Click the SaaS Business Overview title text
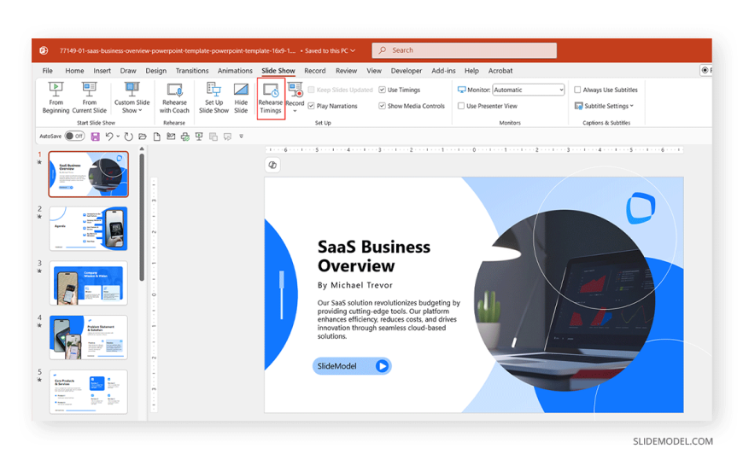The width and height of the screenshot is (743, 460). click(x=374, y=256)
